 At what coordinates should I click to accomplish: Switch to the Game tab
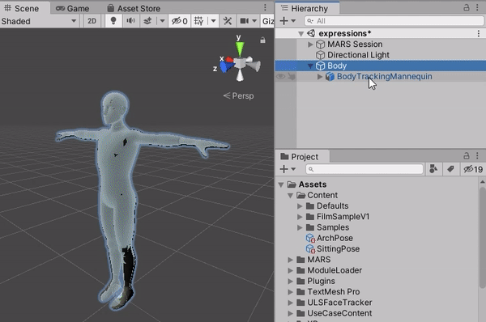click(73, 8)
